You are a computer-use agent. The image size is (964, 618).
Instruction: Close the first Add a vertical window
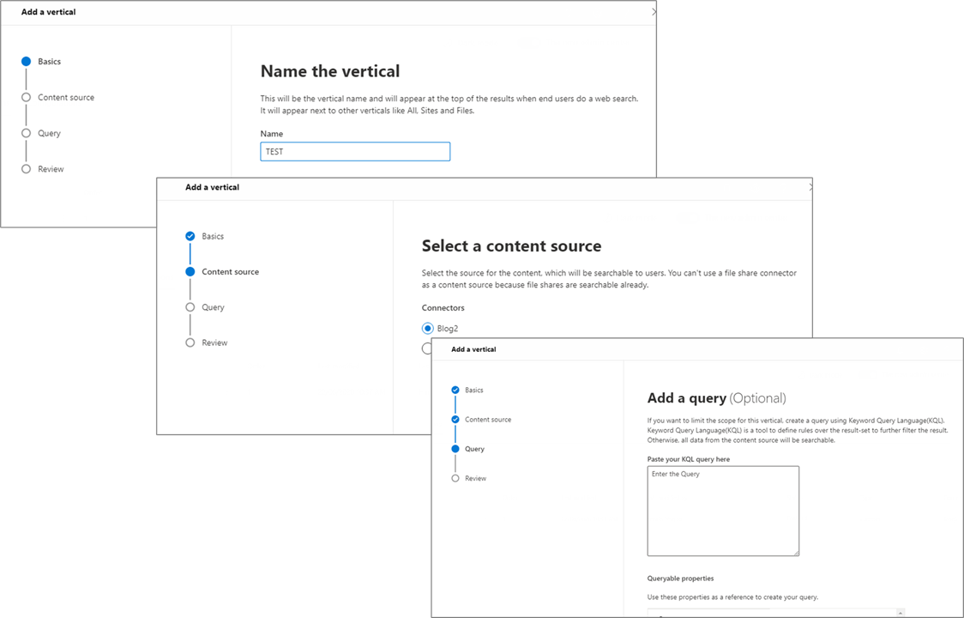(654, 12)
